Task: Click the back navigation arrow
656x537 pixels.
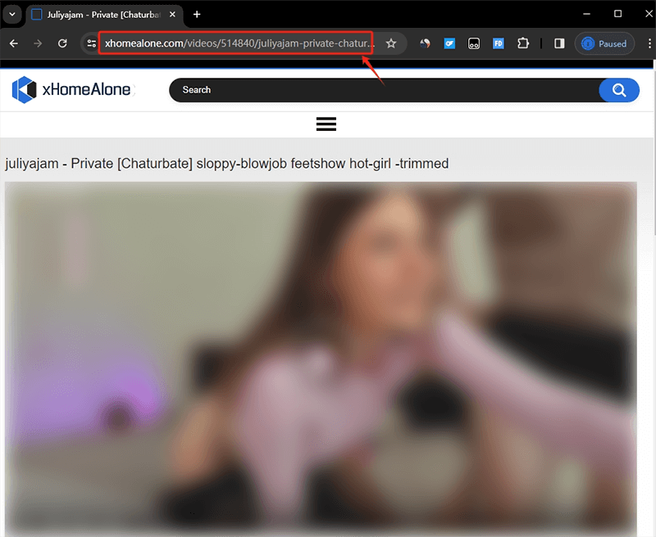Action: (13, 43)
